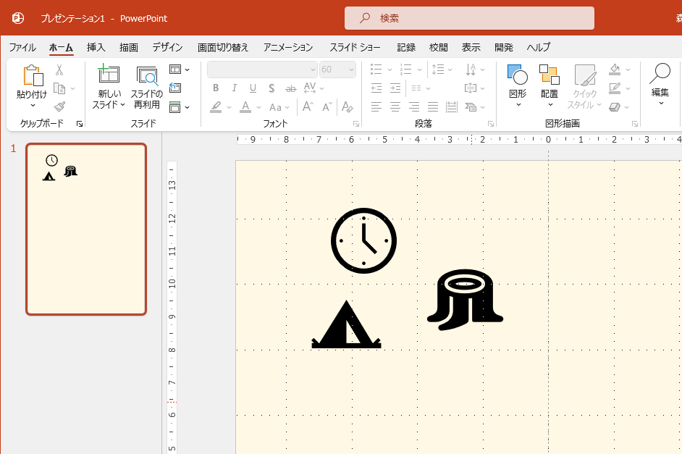Click the Increase Indent icon
Viewport: 682px width, 454px height.
pos(395,88)
